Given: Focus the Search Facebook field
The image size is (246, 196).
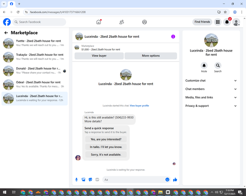Looking at the screenshot, I should 39,22.
